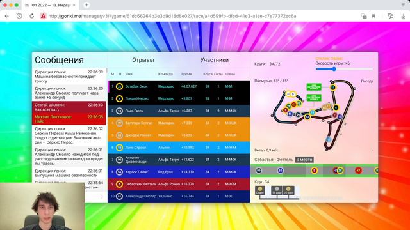Sort table by the Шины column header
Image resolution: width=410 pixels, height=230 pixels.
tap(230, 74)
